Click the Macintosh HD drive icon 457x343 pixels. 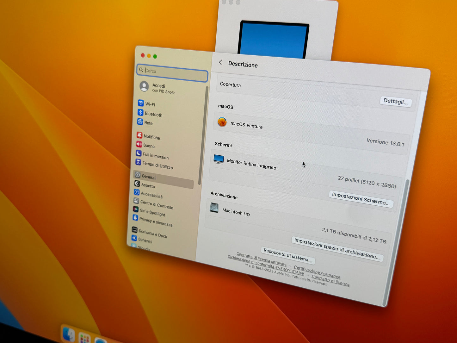[214, 208]
